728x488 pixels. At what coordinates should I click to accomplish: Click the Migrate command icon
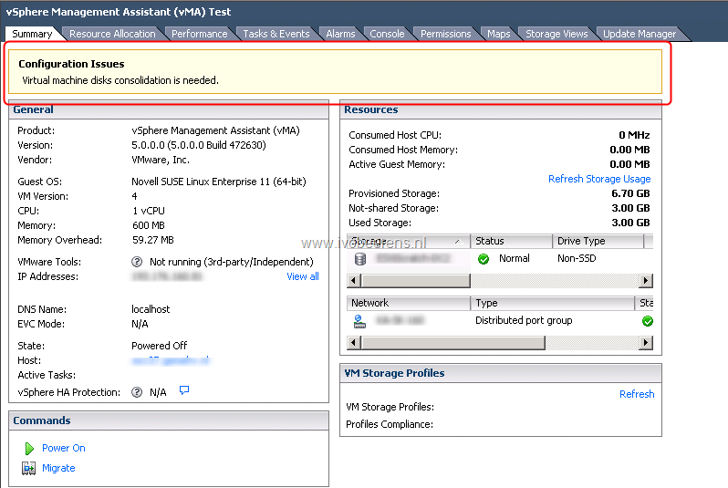click(x=29, y=468)
